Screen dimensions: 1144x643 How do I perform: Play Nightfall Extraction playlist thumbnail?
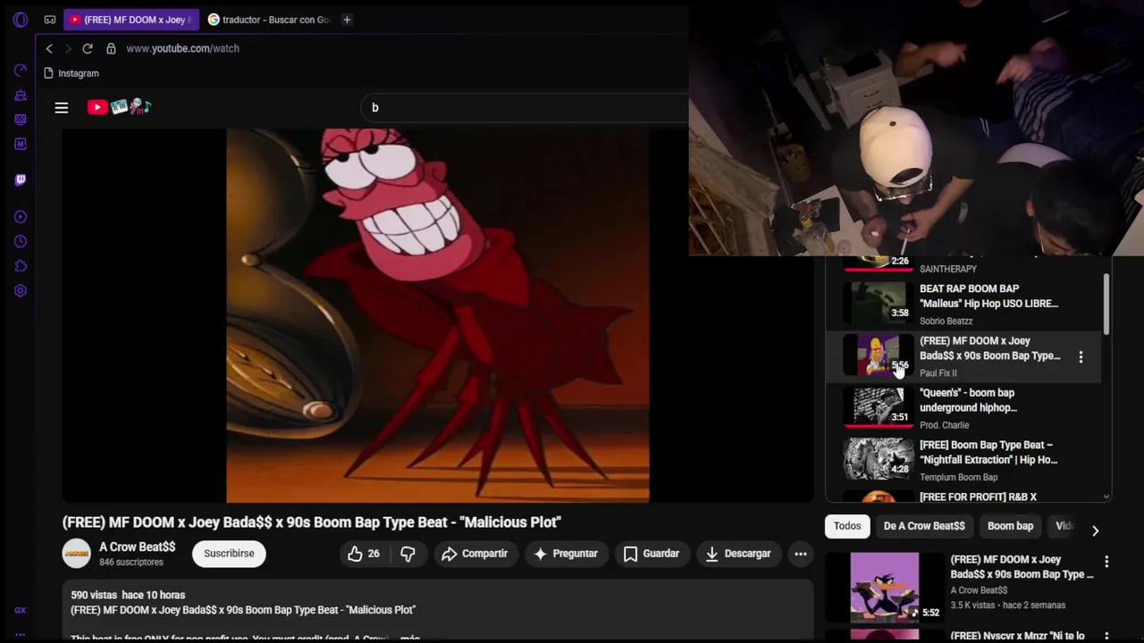coord(879,460)
